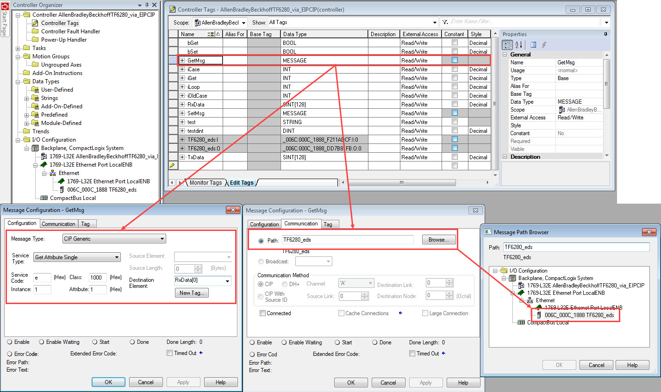This screenshot has width=661, height=392.
Task: Click the CompactBus Local icon in organizer
Action: coord(44,198)
